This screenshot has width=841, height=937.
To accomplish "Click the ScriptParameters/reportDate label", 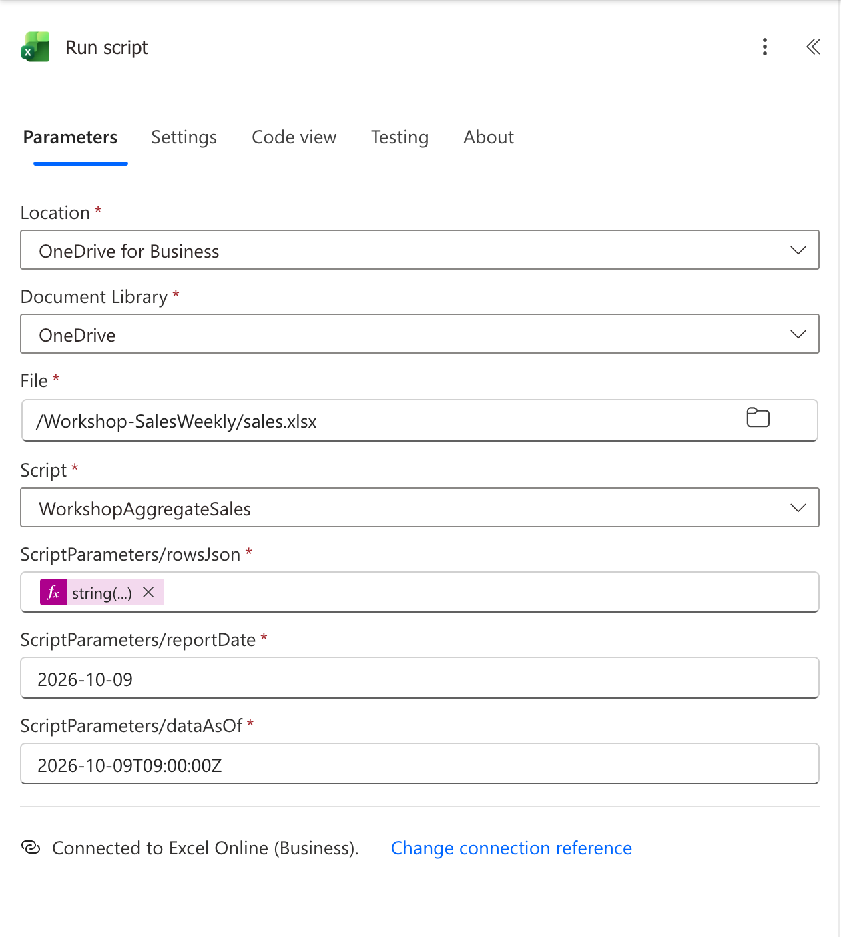I will coord(138,640).
